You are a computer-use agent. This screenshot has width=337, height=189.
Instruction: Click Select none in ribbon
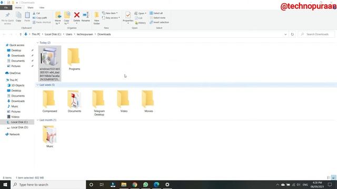[x=157, y=18]
